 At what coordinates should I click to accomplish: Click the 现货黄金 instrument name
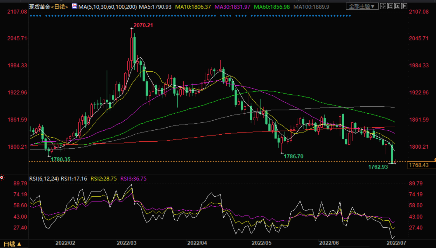point(40,7)
